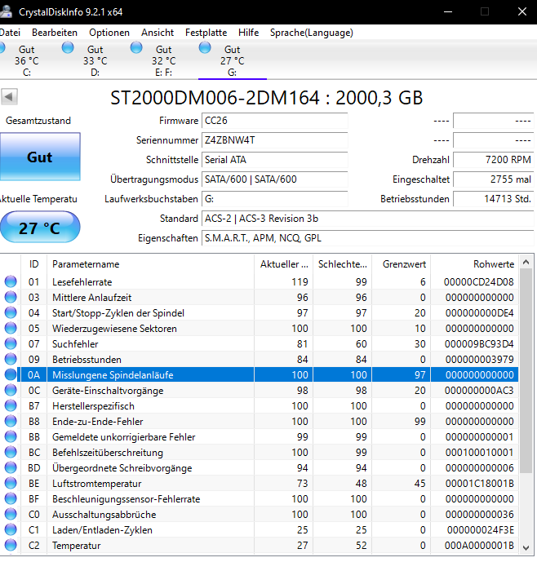Click the Standard field ACS-2 | ACS-3
The image size is (537, 562).
coord(368,219)
